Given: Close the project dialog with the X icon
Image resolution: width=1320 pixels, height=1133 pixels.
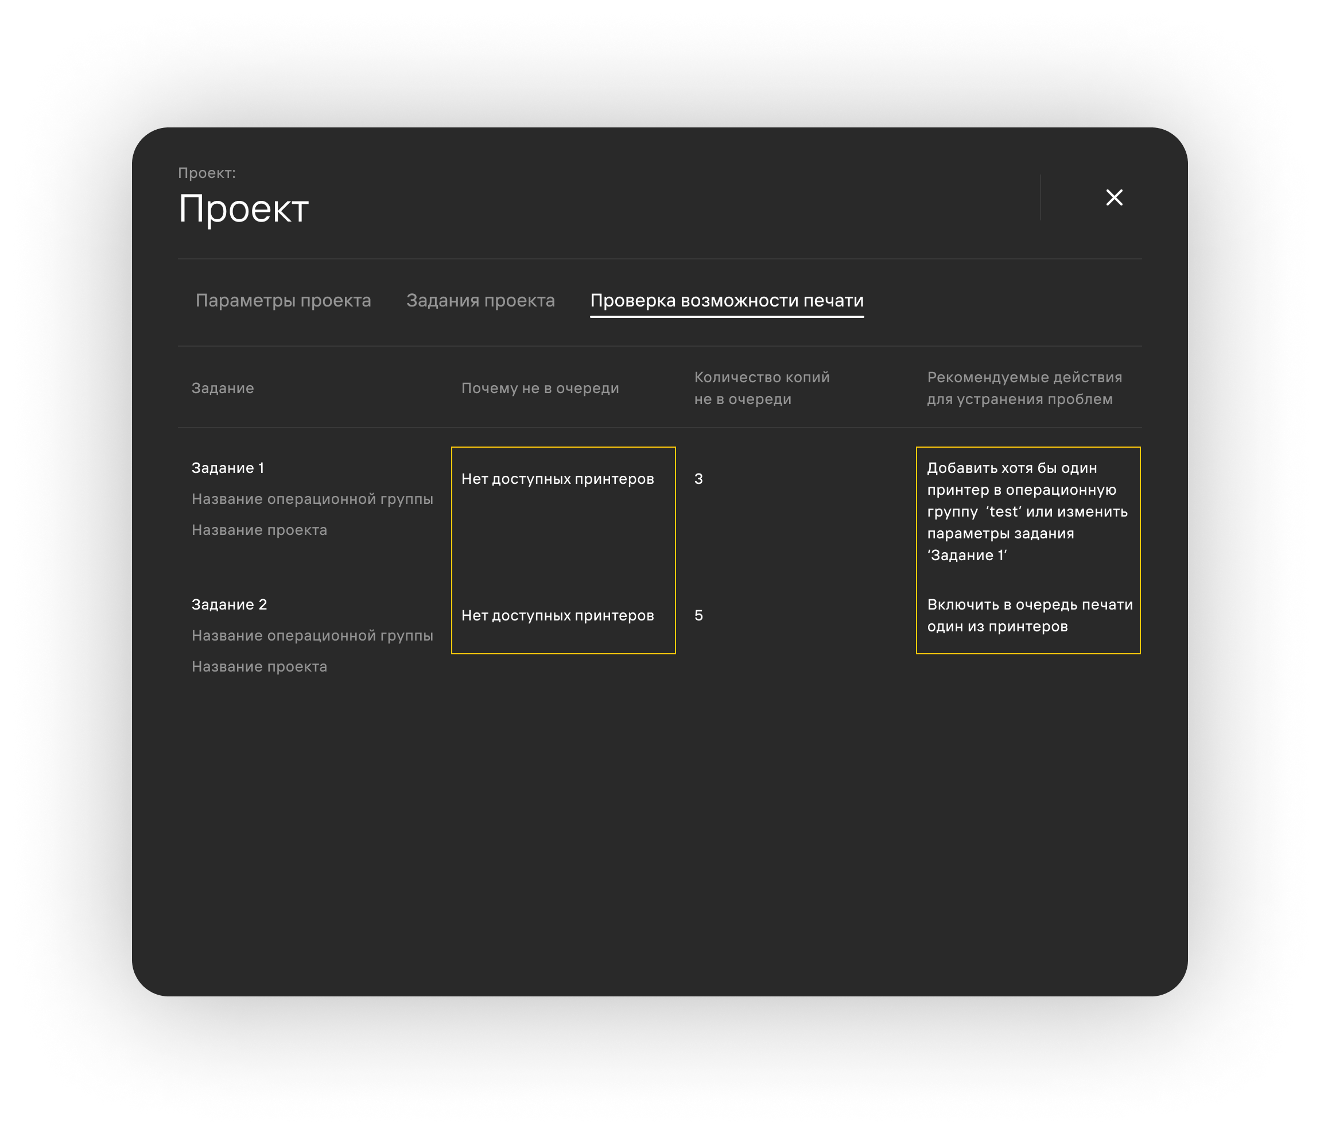Looking at the screenshot, I should (x=1114, y=197).
